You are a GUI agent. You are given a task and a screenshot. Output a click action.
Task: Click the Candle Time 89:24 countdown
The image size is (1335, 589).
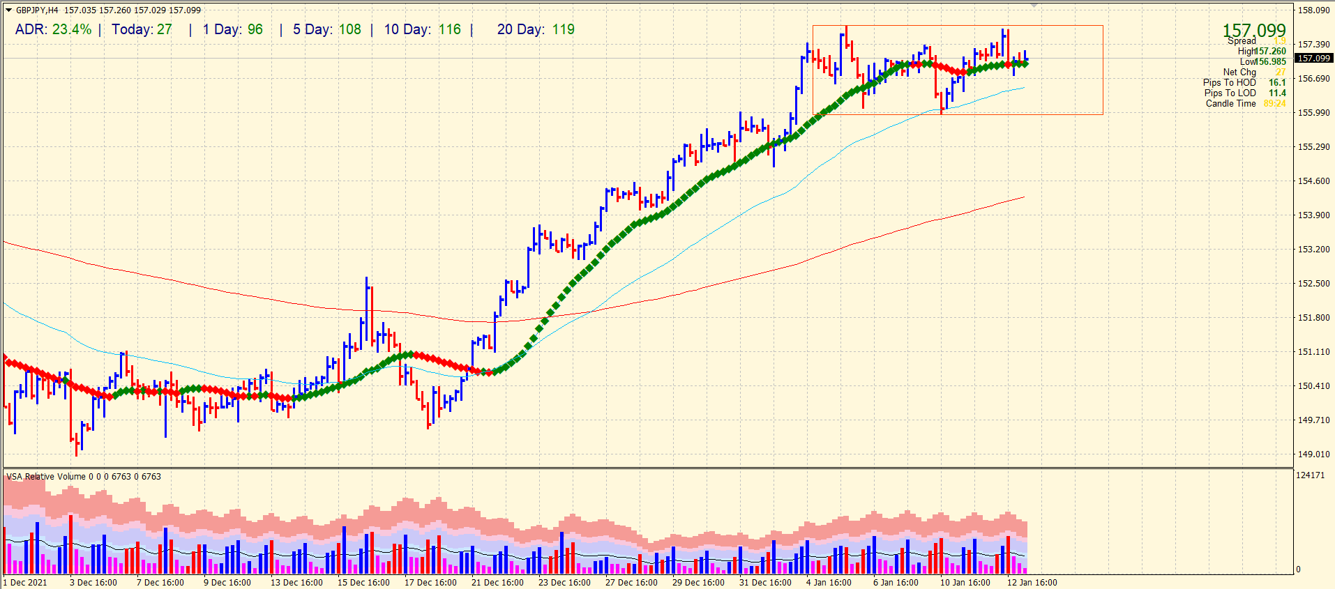pos(1246,103)
